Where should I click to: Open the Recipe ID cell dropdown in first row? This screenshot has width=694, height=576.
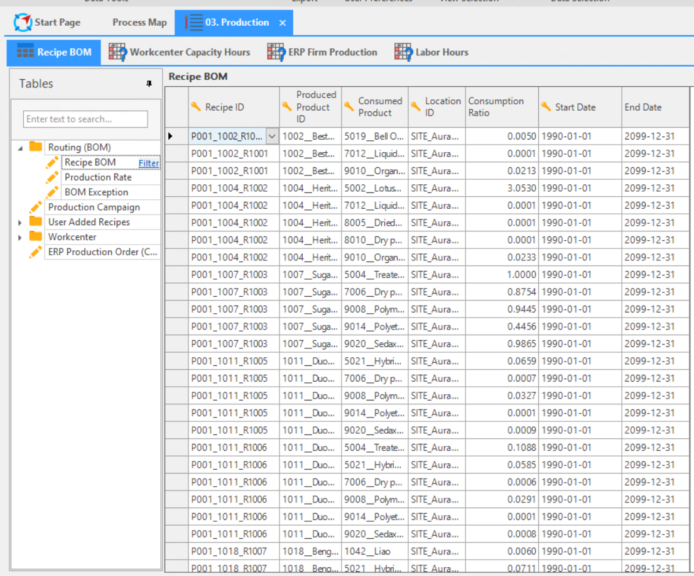(272, 136)
